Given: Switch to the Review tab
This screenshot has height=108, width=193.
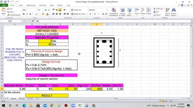Looking at the screenshot, I should (x=60, y=5).
